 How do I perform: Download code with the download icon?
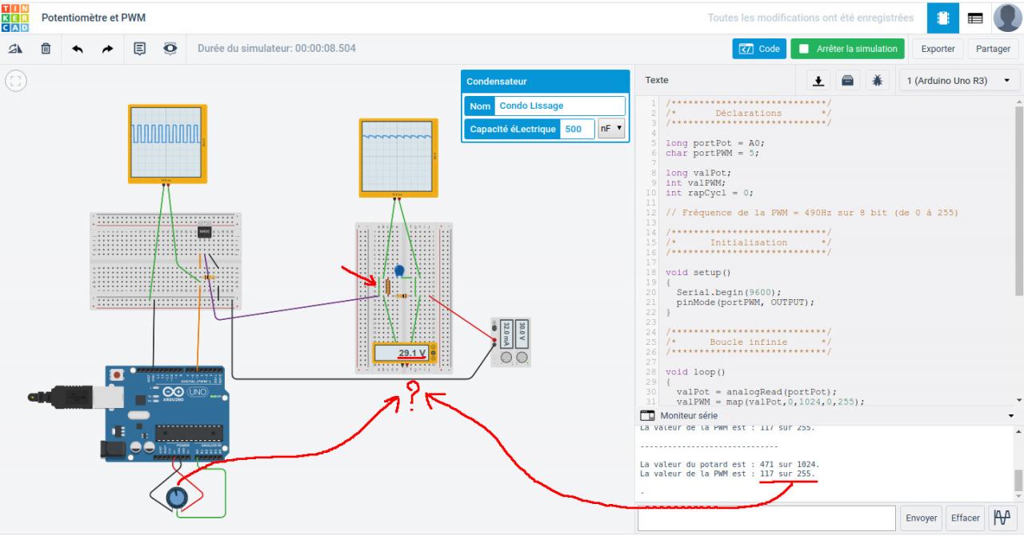818,81
